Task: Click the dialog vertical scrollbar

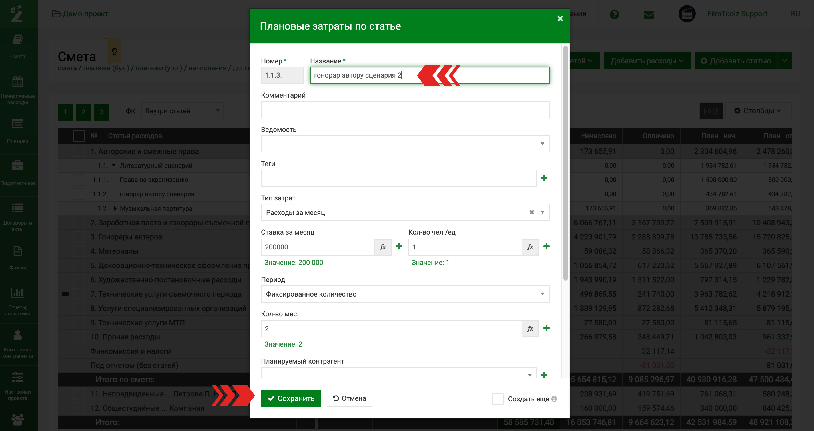Action: (565, 163)
